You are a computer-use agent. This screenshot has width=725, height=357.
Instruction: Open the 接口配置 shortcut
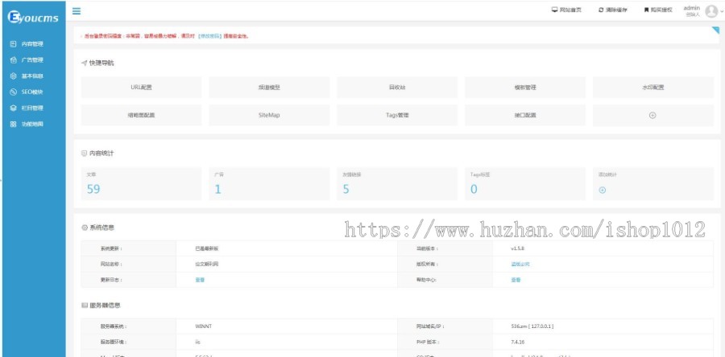[525, 115]
